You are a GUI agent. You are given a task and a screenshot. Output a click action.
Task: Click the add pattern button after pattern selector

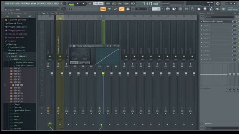pyautogui.click(x=162, y=9)
